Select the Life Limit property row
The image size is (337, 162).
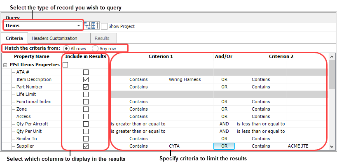click(x=26, y=95)
